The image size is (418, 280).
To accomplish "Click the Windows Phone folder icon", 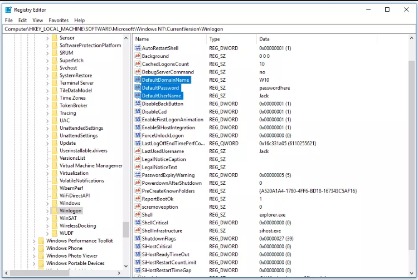I will pos(41,248).
